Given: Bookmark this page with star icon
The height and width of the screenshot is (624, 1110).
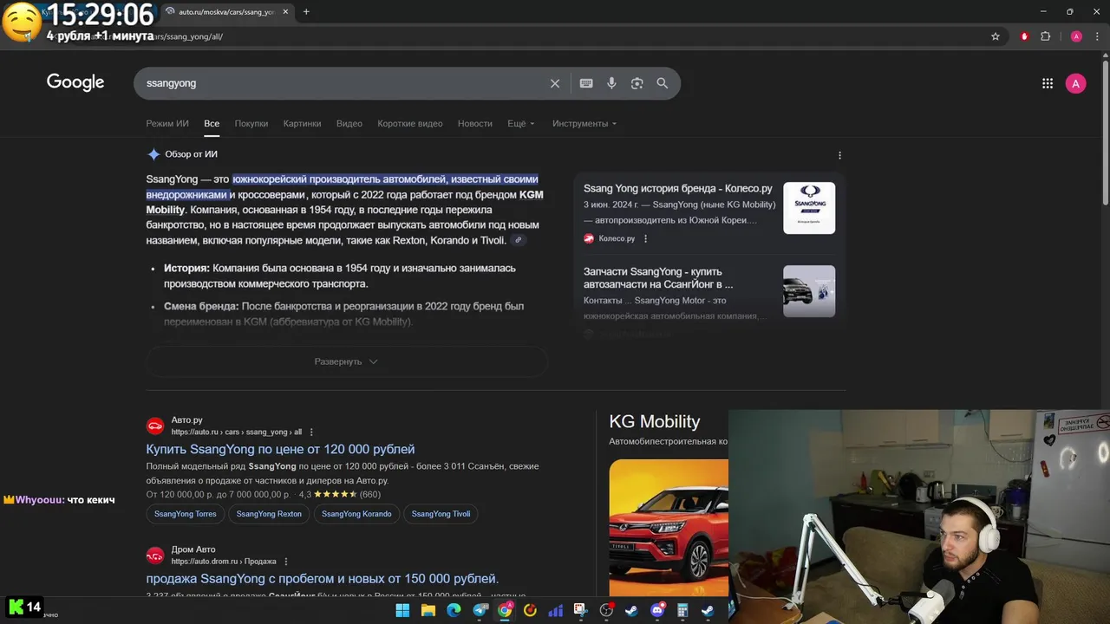Looking at the screenshot, I should [996, 36].
